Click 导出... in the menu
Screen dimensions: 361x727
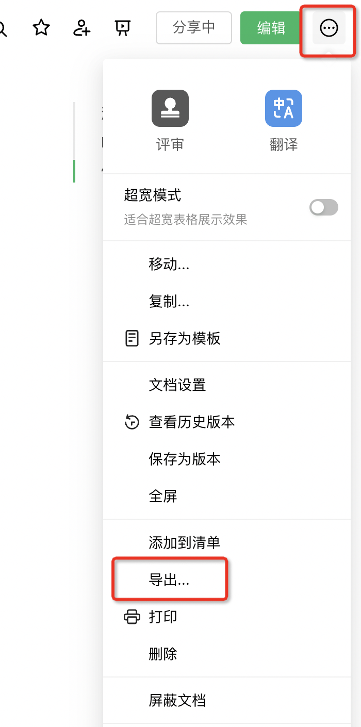[169, 580]
